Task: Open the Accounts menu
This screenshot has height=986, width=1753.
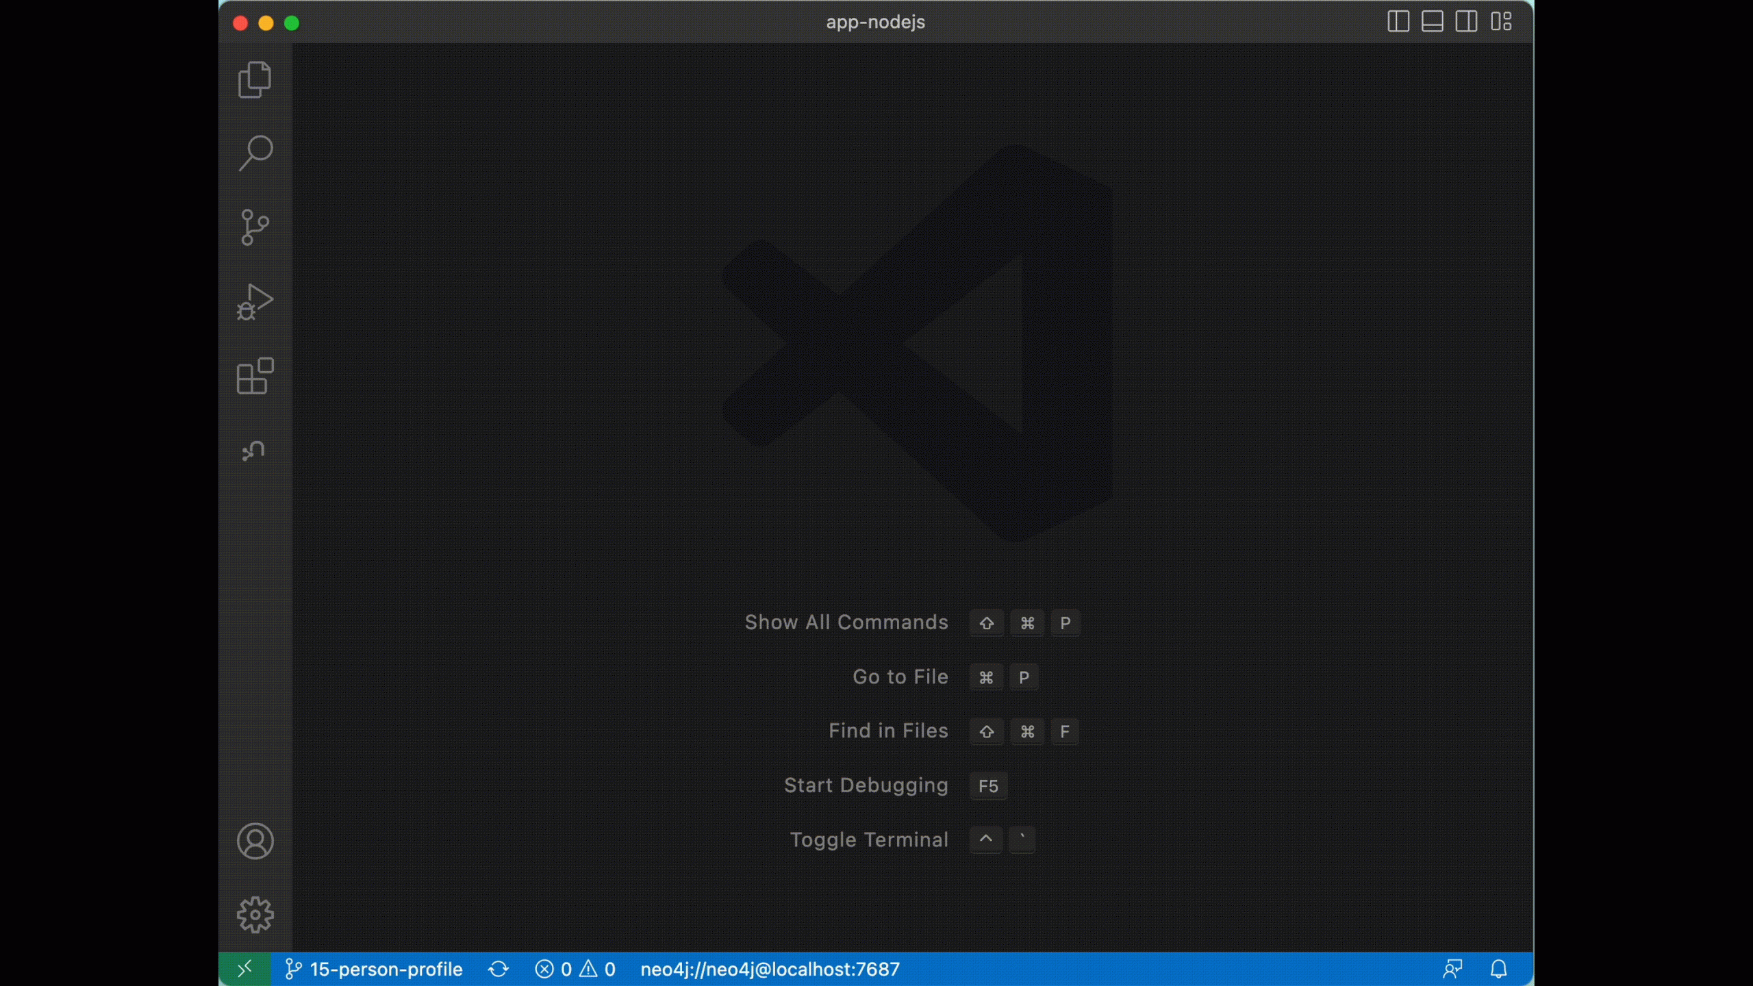Action: 255,841
